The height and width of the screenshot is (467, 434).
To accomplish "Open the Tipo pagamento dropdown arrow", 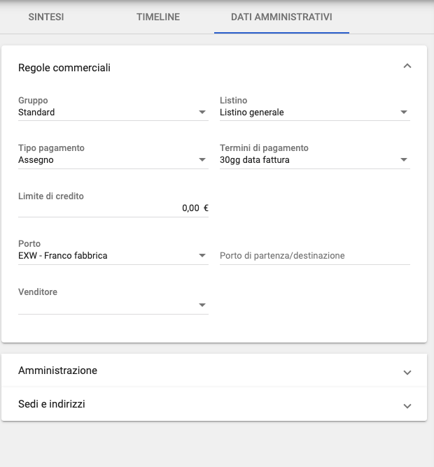I will [202, 160].
